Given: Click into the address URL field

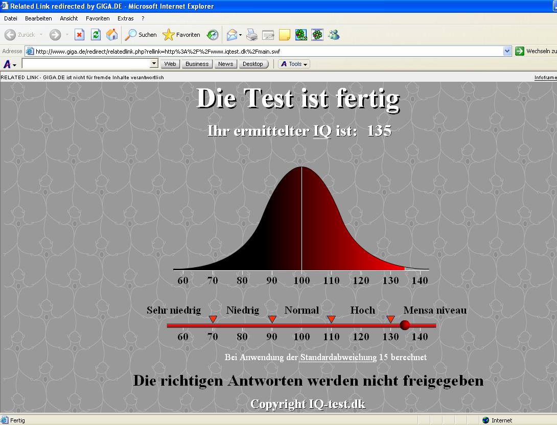Looking at the screenshot, I should pos(268,52).
